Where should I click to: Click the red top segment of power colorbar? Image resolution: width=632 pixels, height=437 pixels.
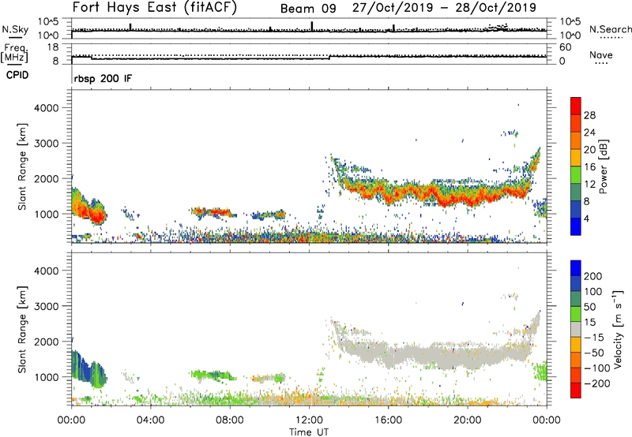576,106
